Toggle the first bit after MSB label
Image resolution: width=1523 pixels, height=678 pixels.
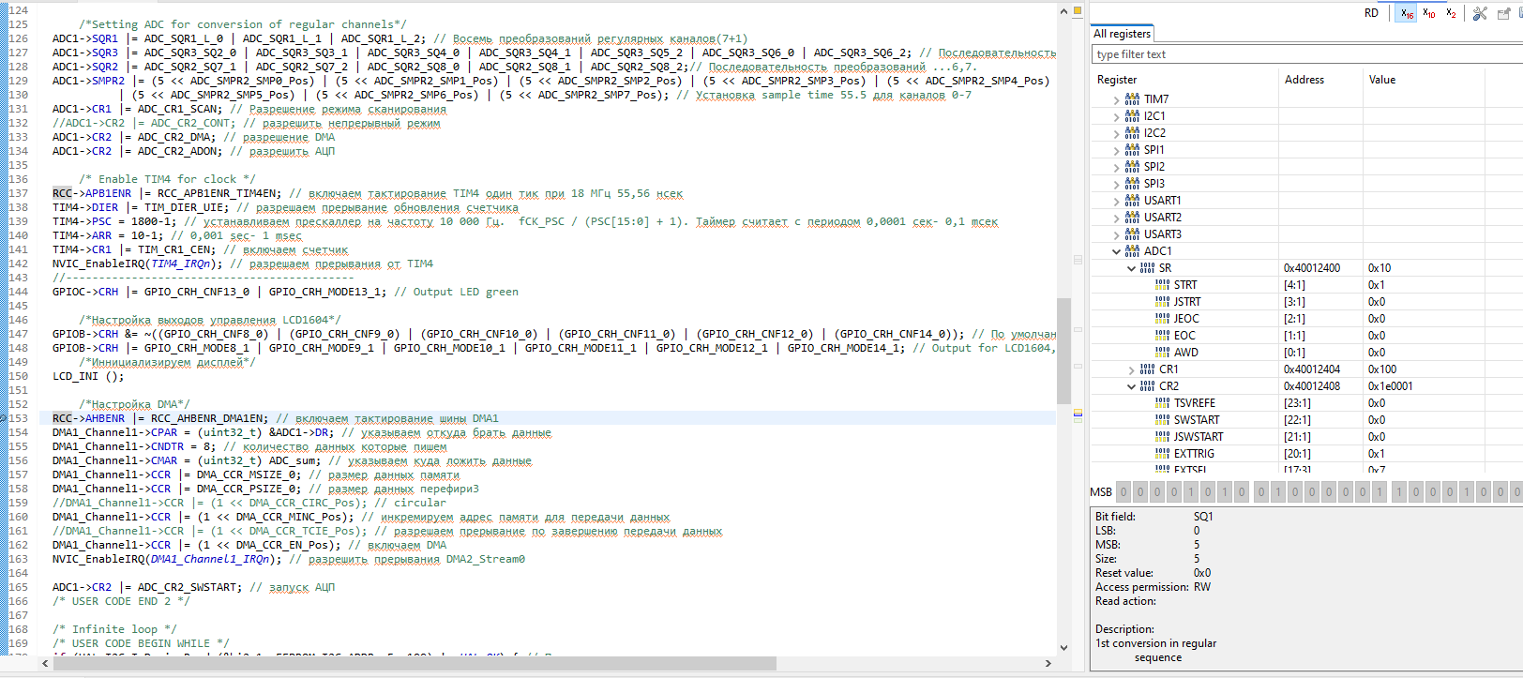(1123, 491)
